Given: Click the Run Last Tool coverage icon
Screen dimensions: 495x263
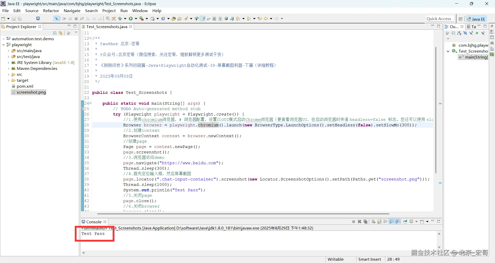Looking at the screenshot, I should click(x=141, y=19).
